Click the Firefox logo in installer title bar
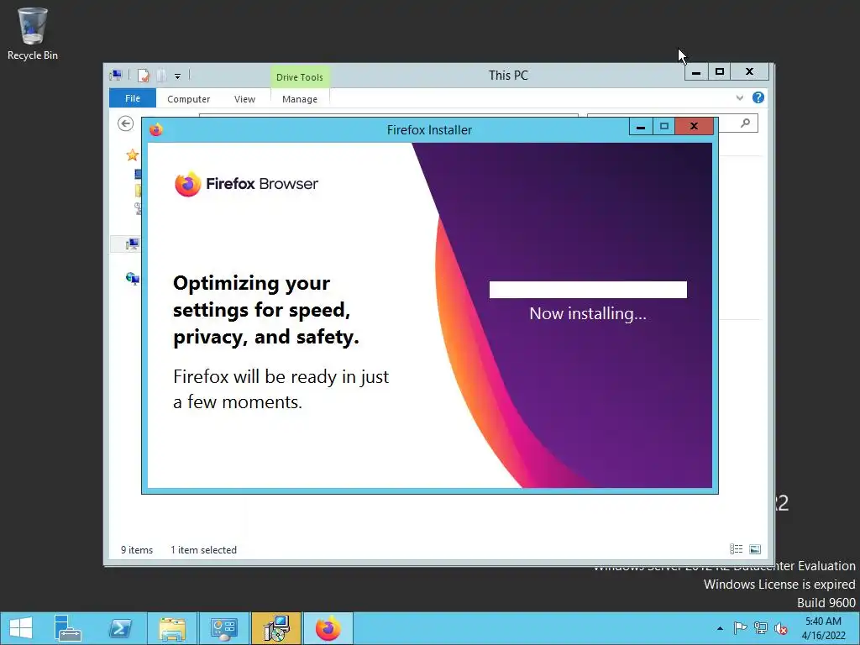The height and width of the screenshot is (645, 860). point(156,130)
